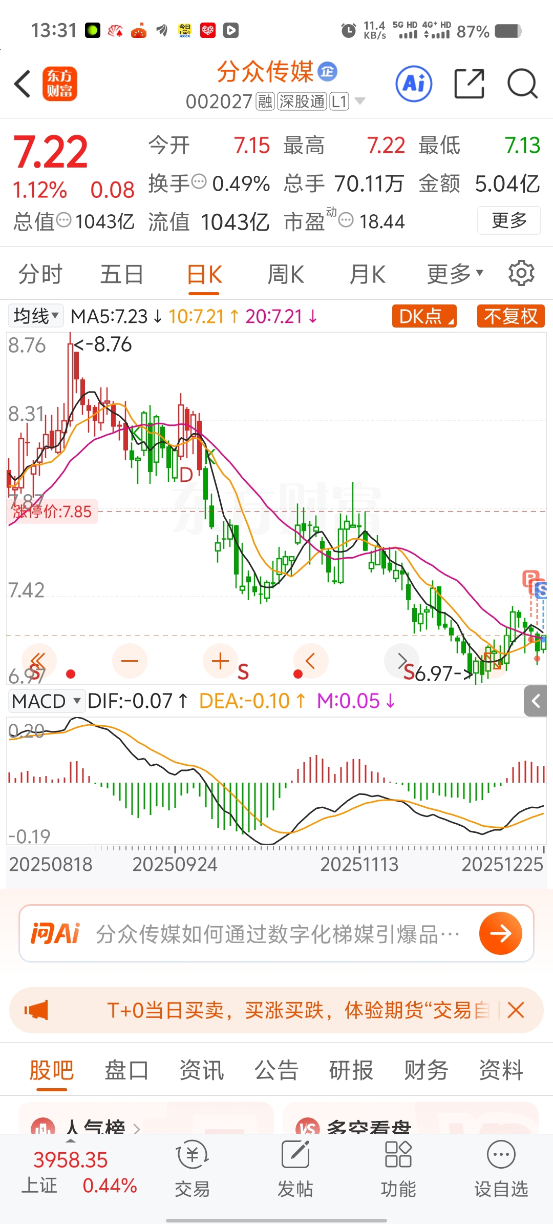Open chart settings gear icon
The image size is (553, 1224).
pyautogui.click(x=521, y=273)
